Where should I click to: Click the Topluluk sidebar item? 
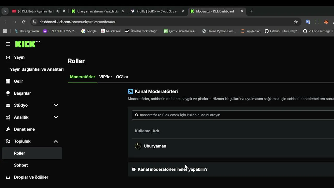click(22, 142)
